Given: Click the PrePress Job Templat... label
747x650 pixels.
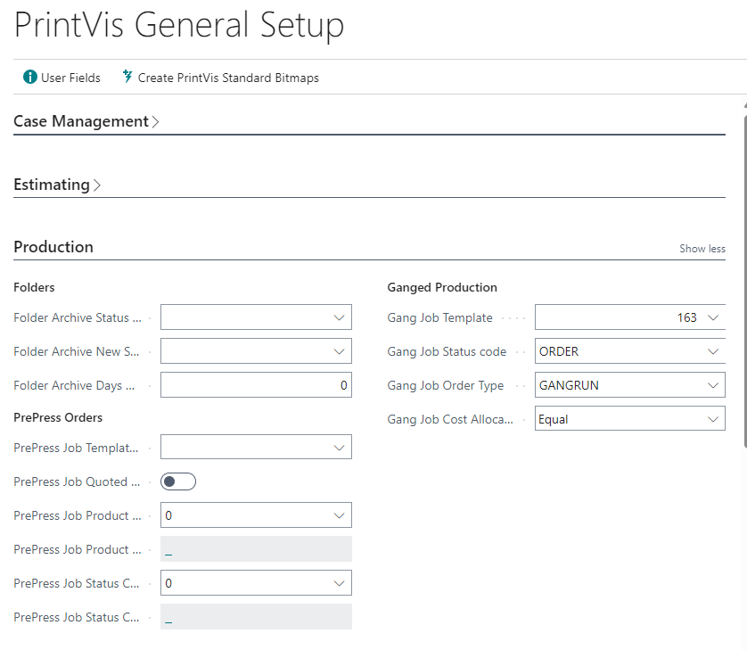Looking at the screenshot, I should point(77,448).
